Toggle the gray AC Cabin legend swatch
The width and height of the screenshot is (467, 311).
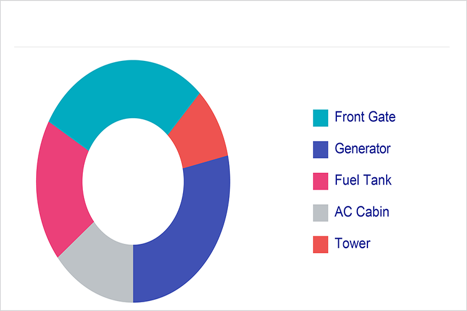(320, 213)
